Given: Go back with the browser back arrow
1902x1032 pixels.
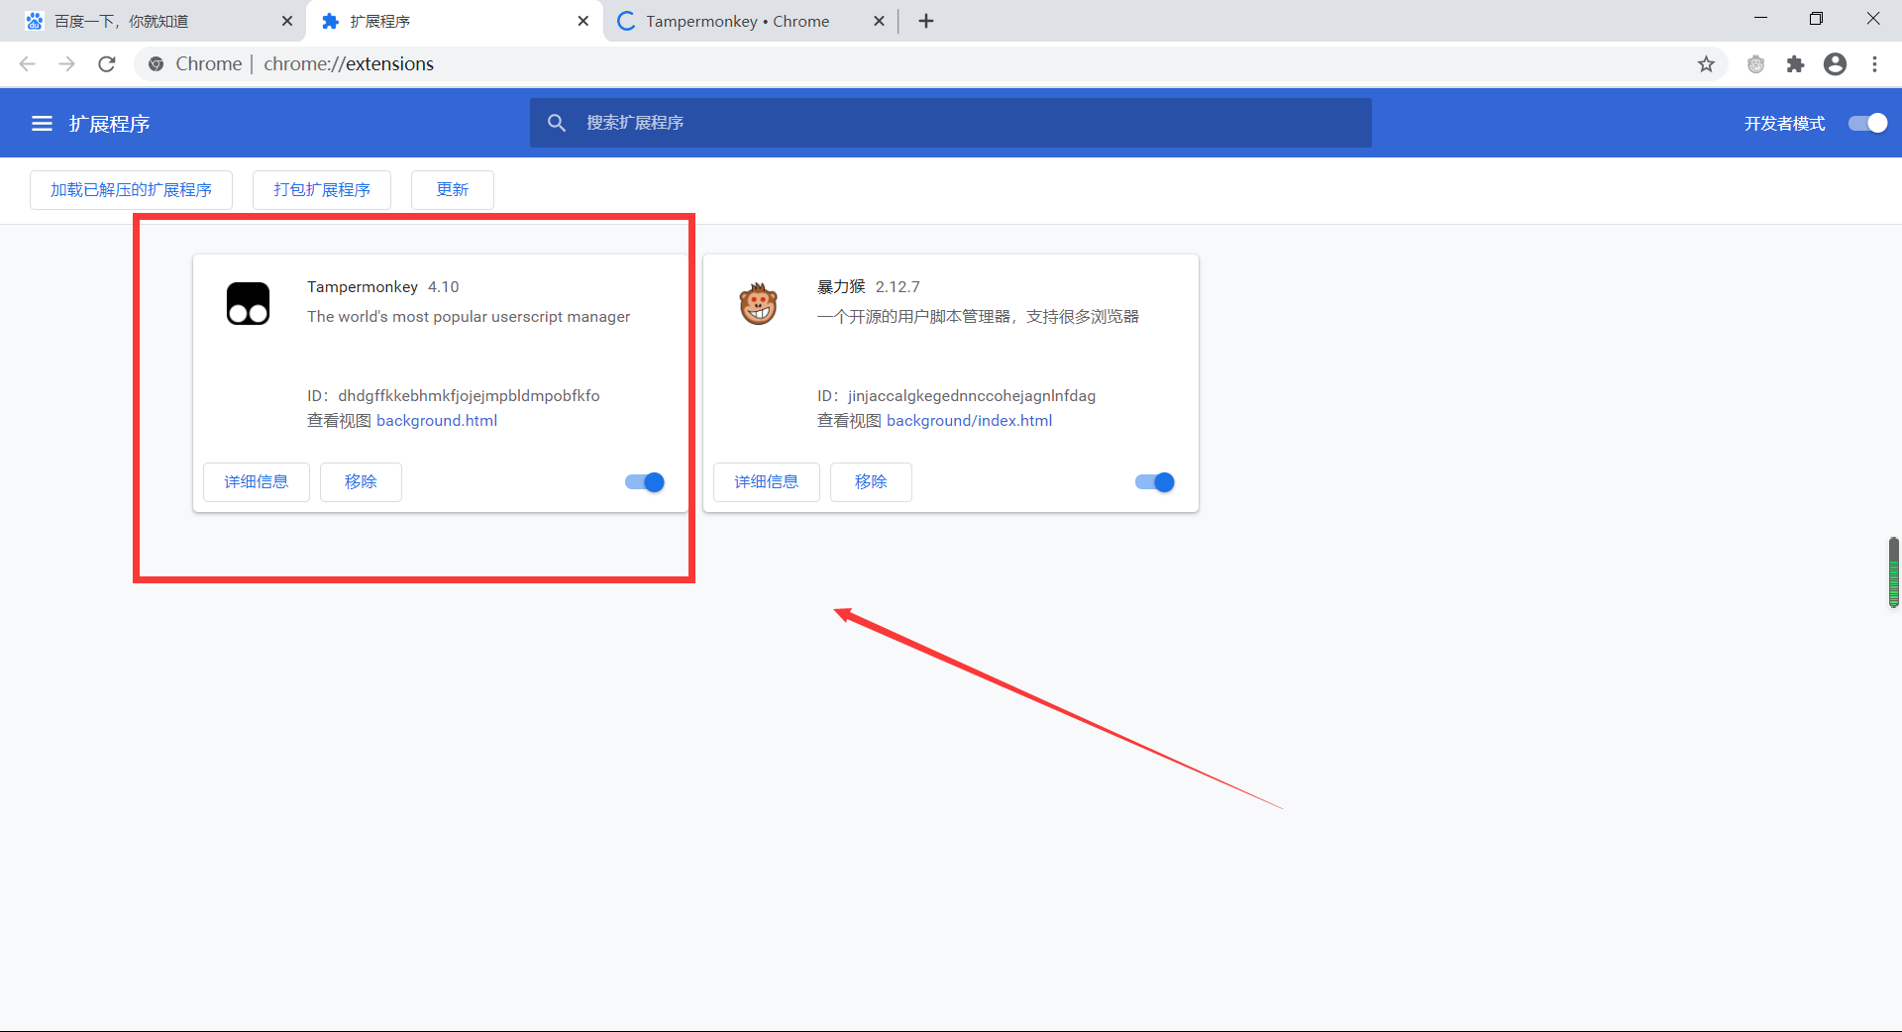Looking at the screenshot, I should (x=28, y=64).
